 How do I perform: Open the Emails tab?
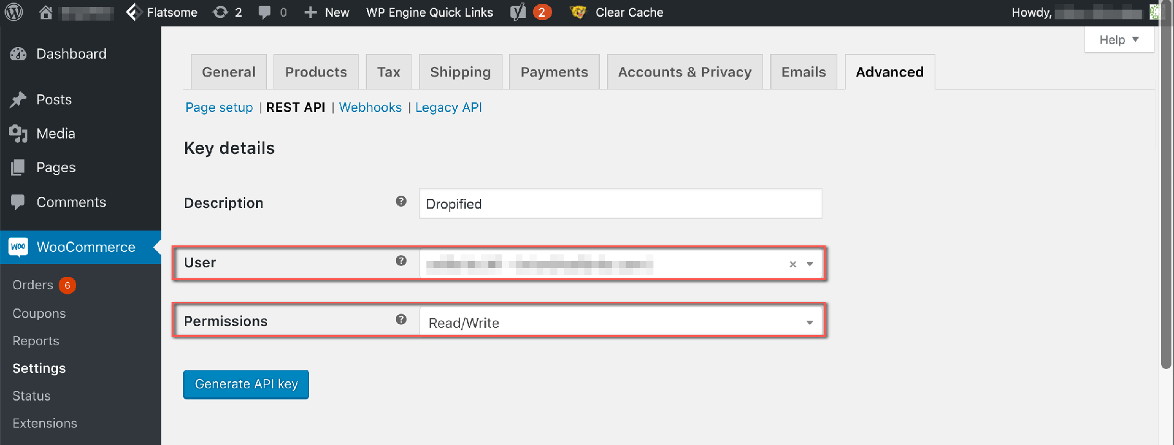click(x=804, y=72)
